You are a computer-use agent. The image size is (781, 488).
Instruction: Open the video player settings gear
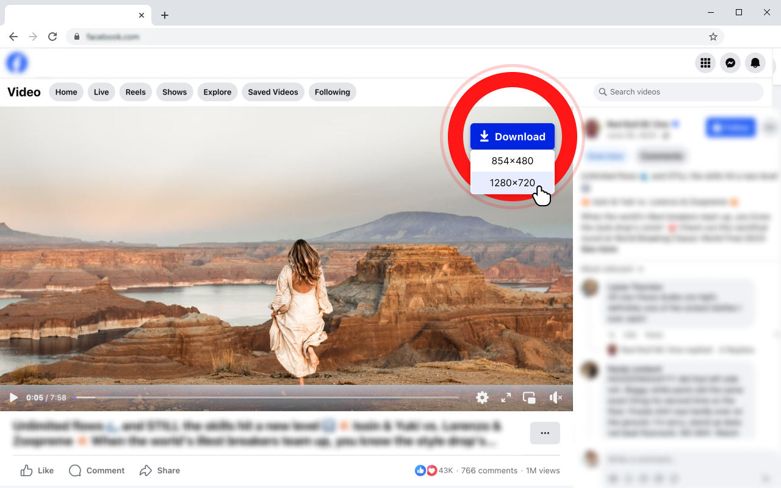coord(482,397)
